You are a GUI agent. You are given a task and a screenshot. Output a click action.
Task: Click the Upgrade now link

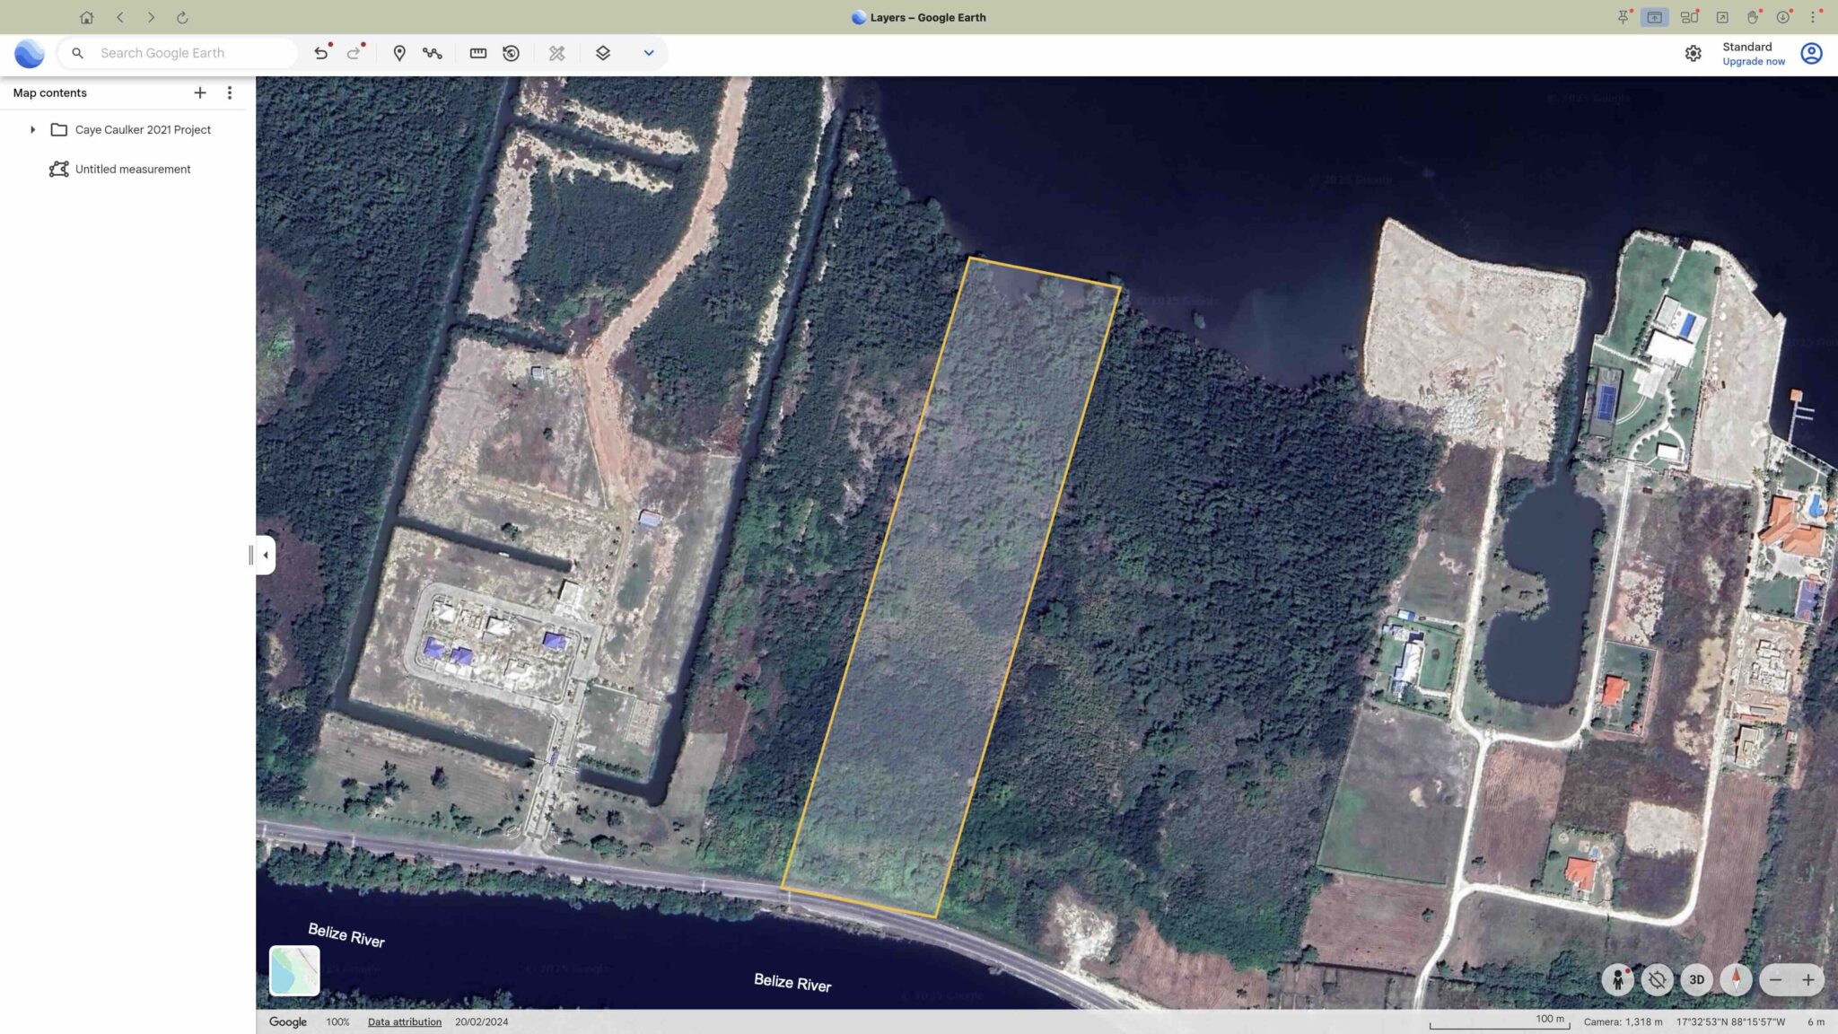point(1753,62)
